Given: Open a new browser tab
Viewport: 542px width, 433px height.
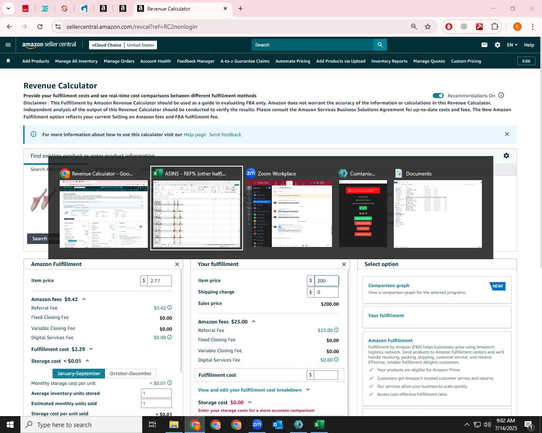Looking at the screenshot, I should click(241, 8).
